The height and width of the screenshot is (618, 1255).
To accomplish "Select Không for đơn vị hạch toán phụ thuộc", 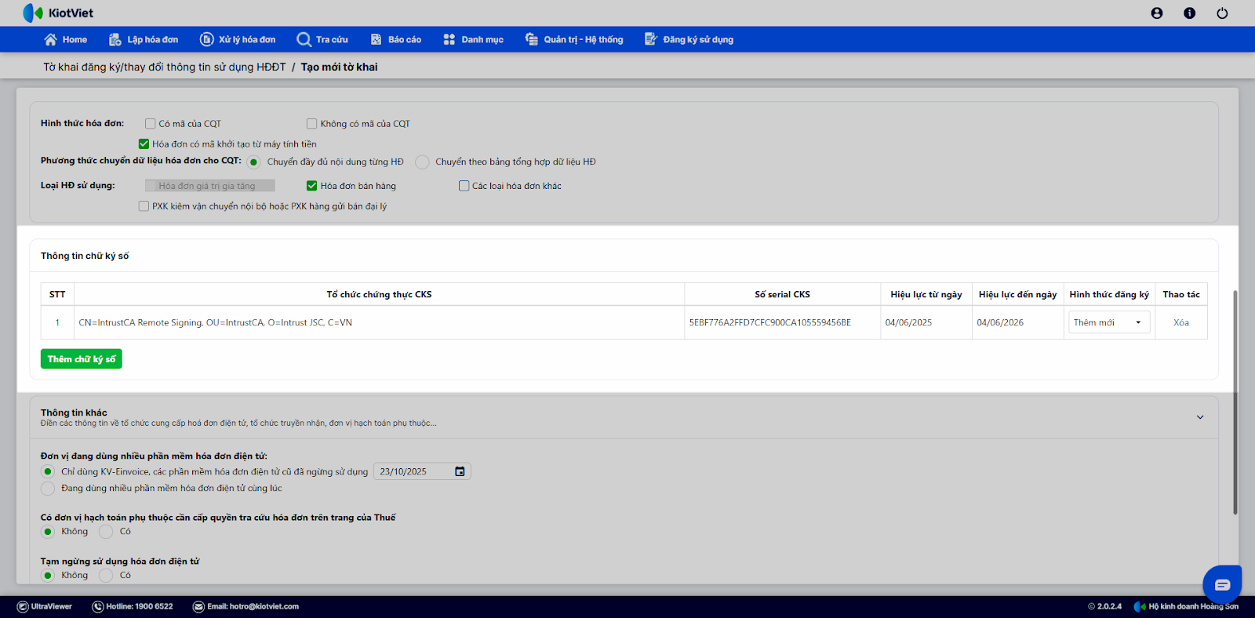I will click(x=48, y=532).
